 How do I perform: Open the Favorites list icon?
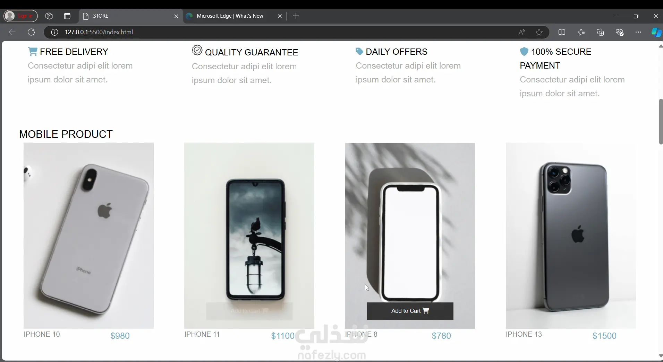click(x=581, y=32)
